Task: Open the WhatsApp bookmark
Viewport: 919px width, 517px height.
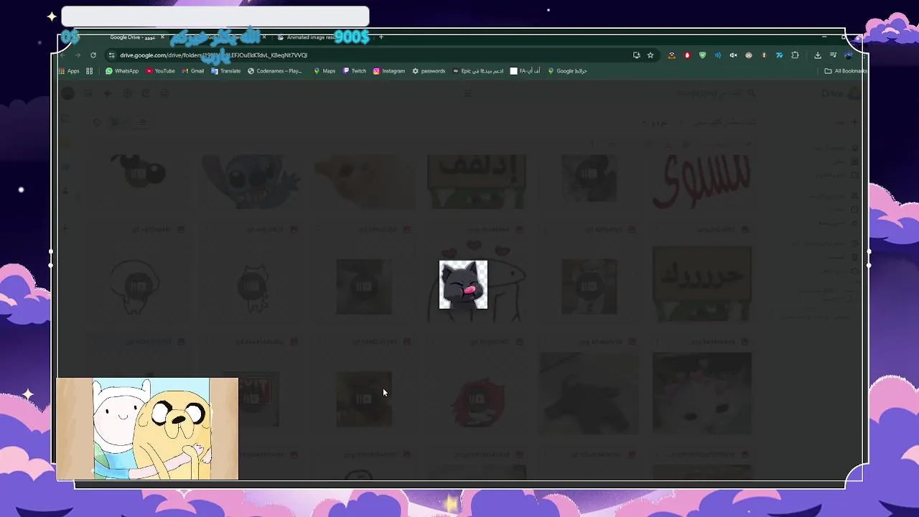Action: [122, 71]
